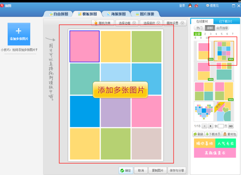Choose the 会员 ribbon template thumbnail

click(x=224, y=111)
